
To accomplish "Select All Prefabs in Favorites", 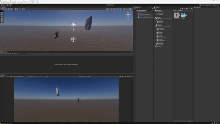I will (x=160, y=14).
